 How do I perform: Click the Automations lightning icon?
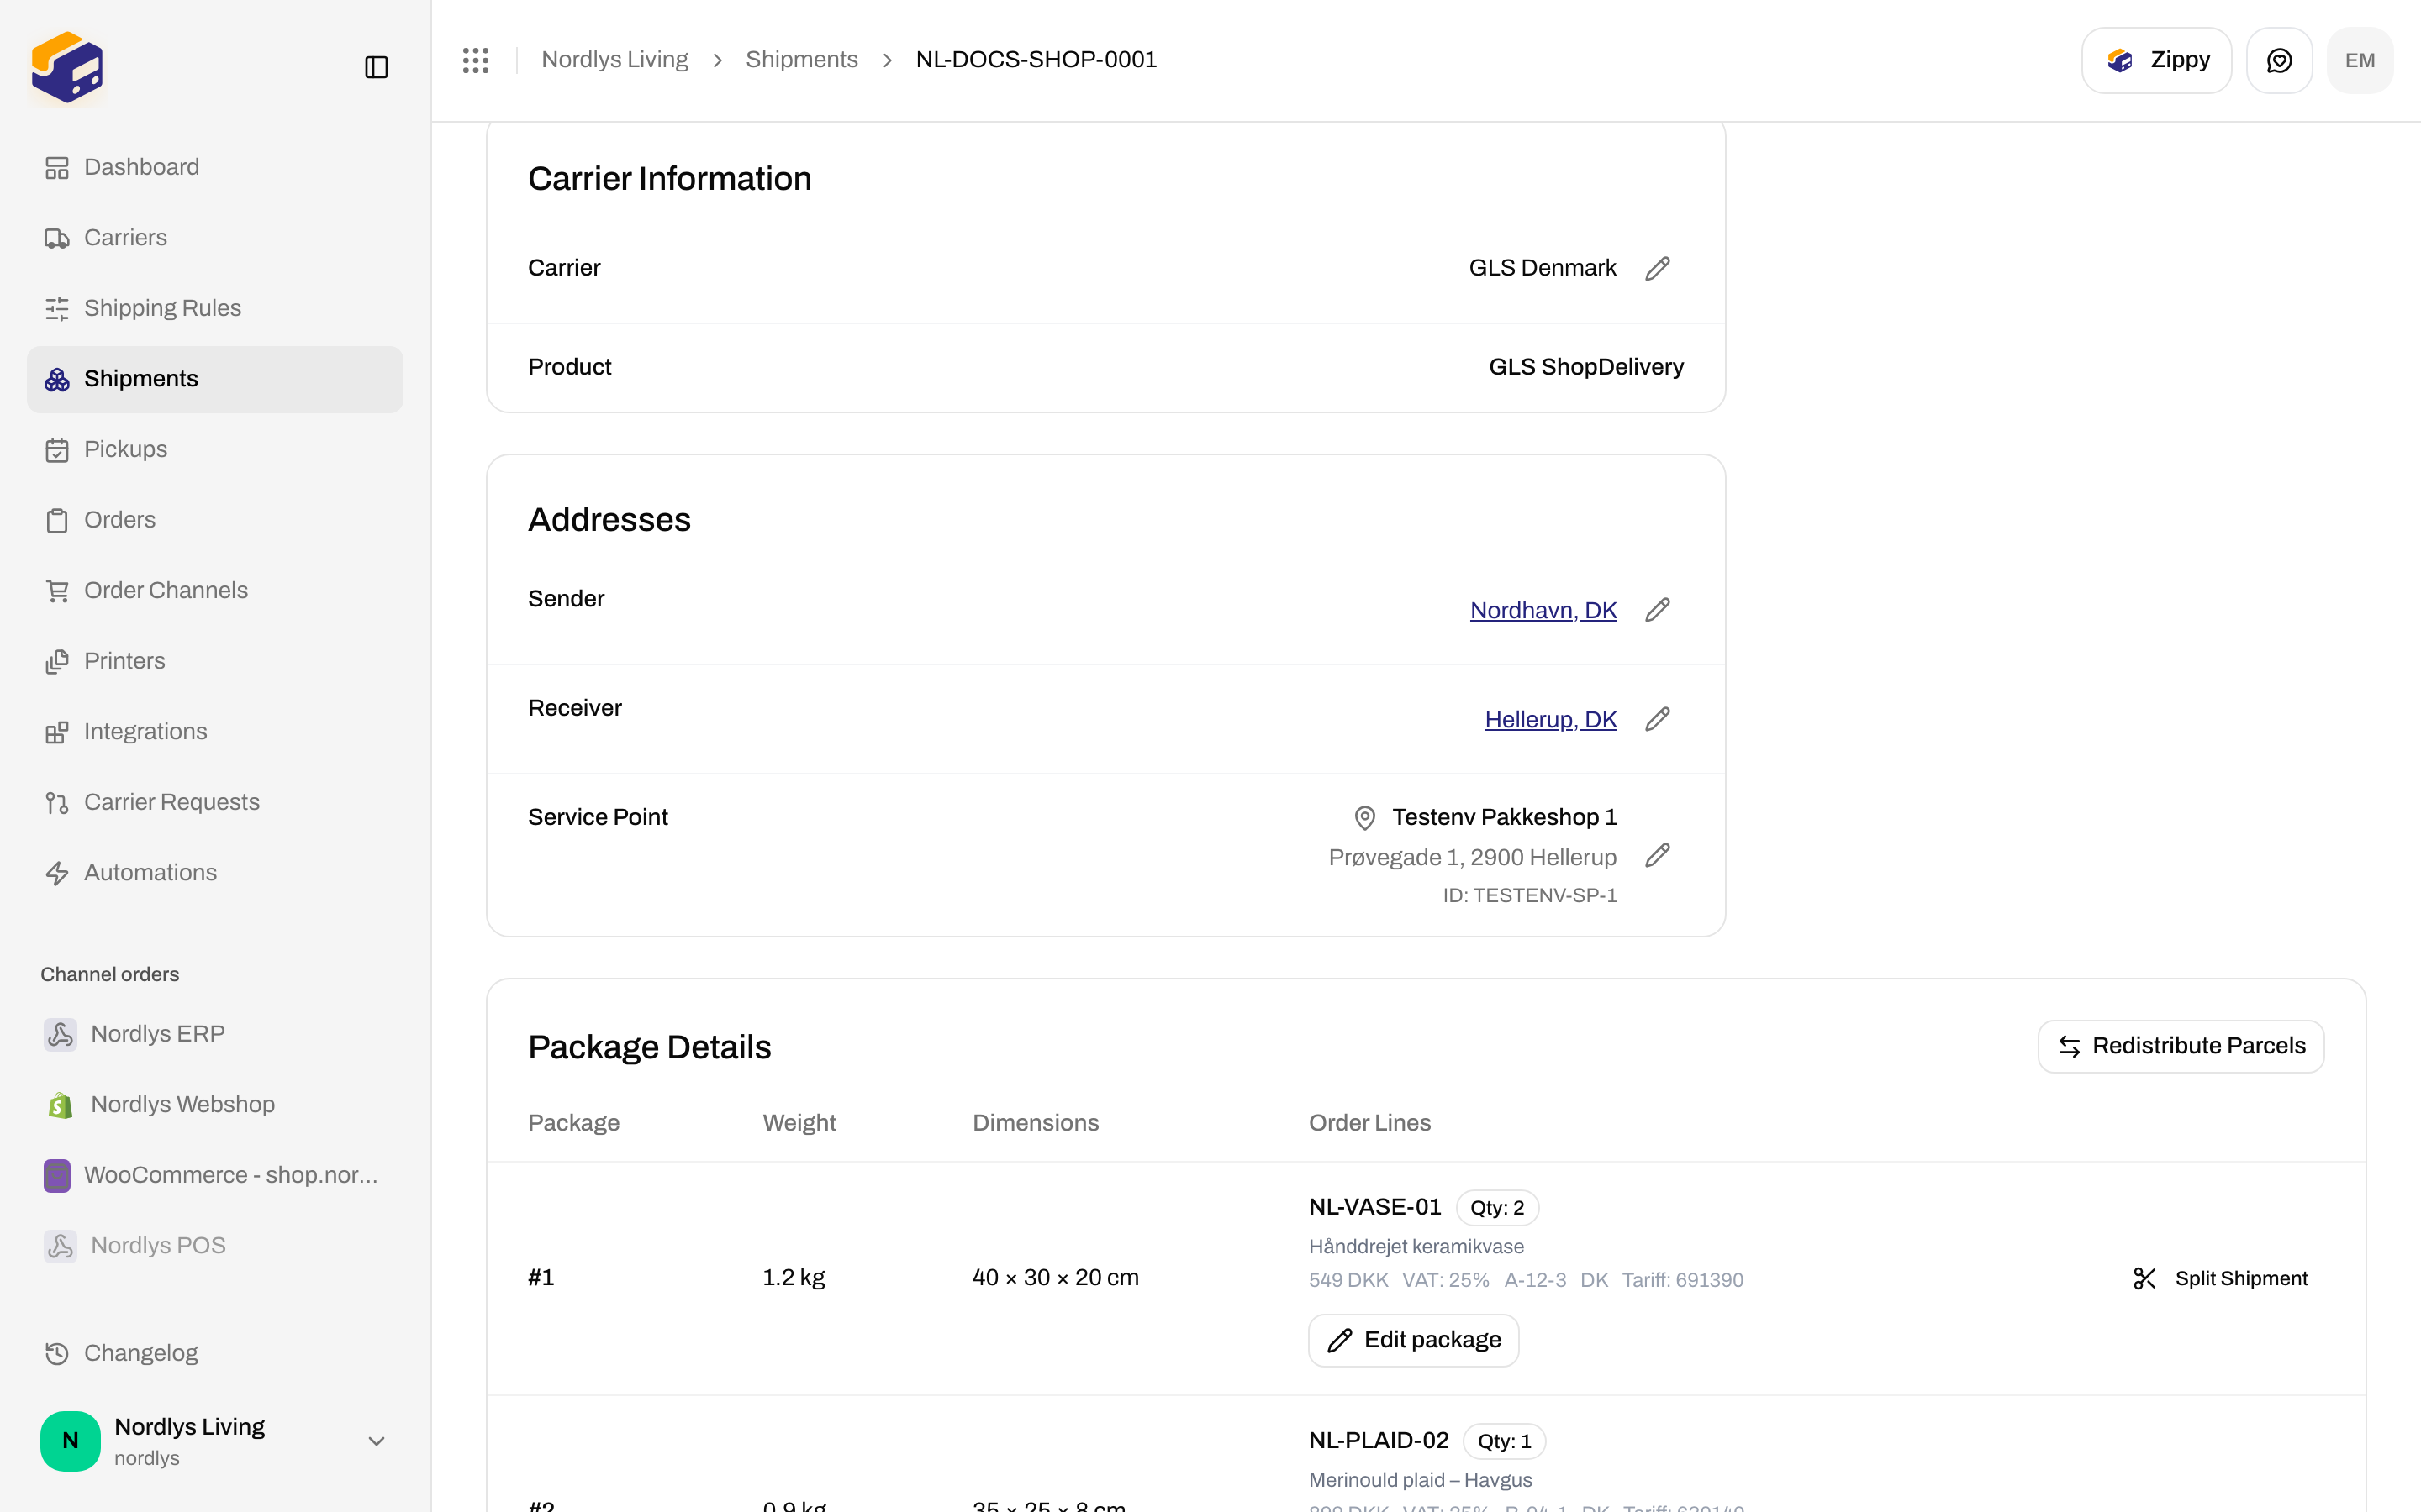[x=57, y=873]
